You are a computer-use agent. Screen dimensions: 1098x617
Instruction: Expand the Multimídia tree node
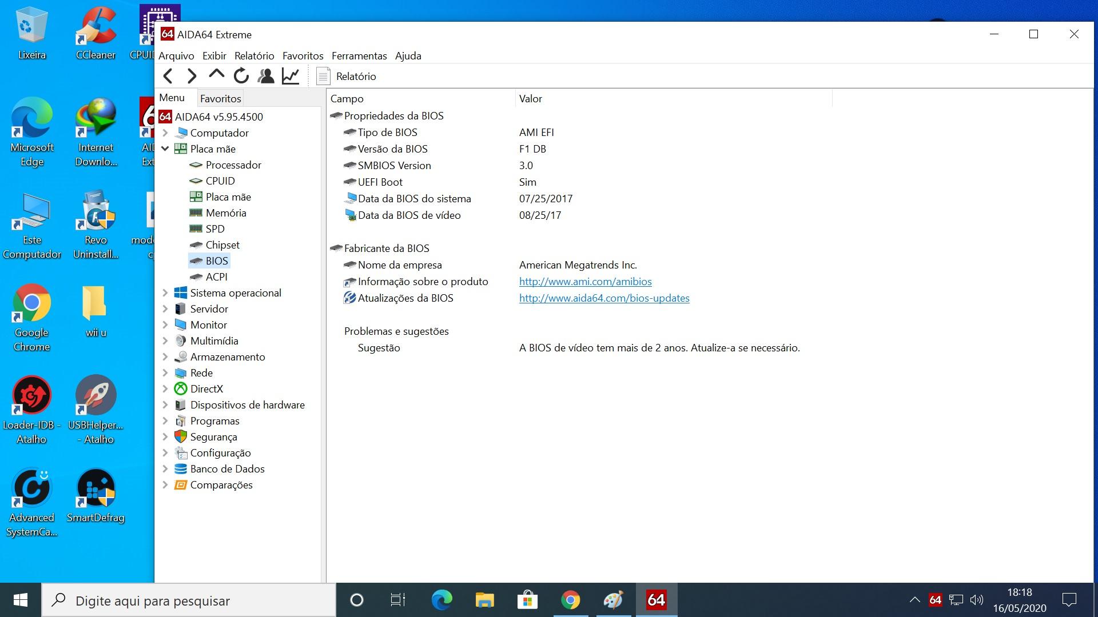(x=165, y=340)
